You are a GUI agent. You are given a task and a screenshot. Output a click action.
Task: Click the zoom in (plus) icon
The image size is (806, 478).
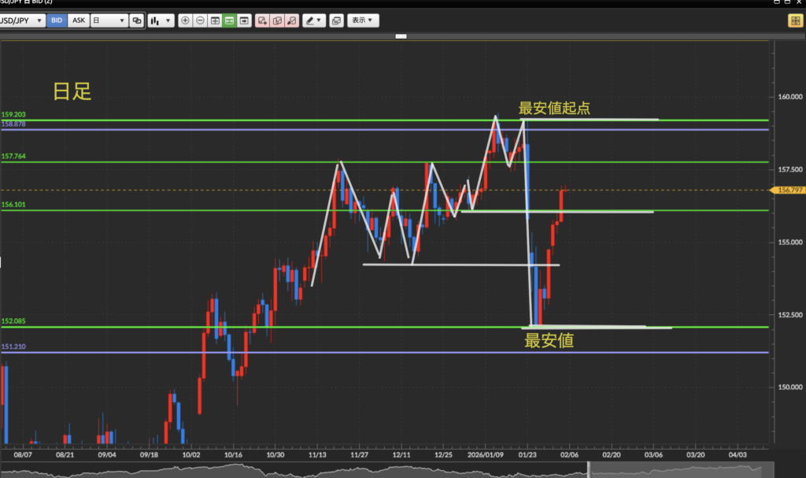185,20
